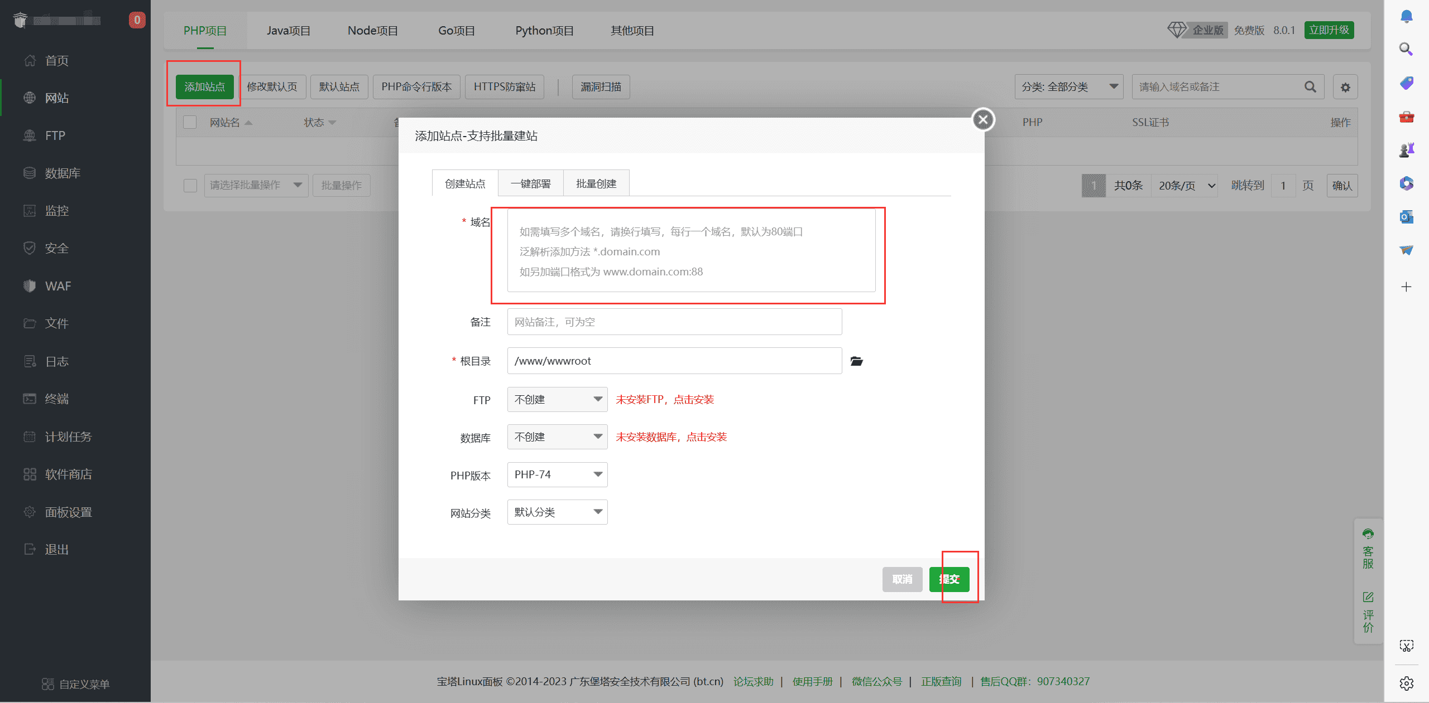Viewport: 1429px width, 703px height.
Task: Toggle the checkbox beside 请选择批量操作
Action: click(190, 185)
